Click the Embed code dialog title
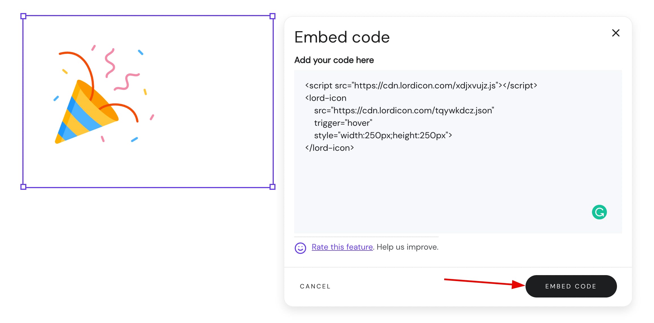This screenshot has width=654, height=323. (x=342, y=37)
